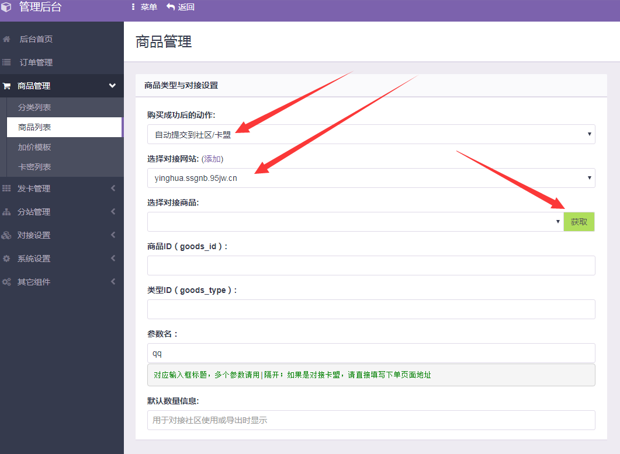Viewport: 620px width, 454px height.
Task: Expand the 选择对接商品 dropdown
Action: pyautogui.click(x=354, y=222)
